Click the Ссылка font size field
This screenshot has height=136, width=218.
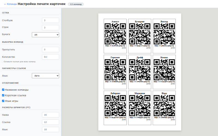tap(50, 122)
